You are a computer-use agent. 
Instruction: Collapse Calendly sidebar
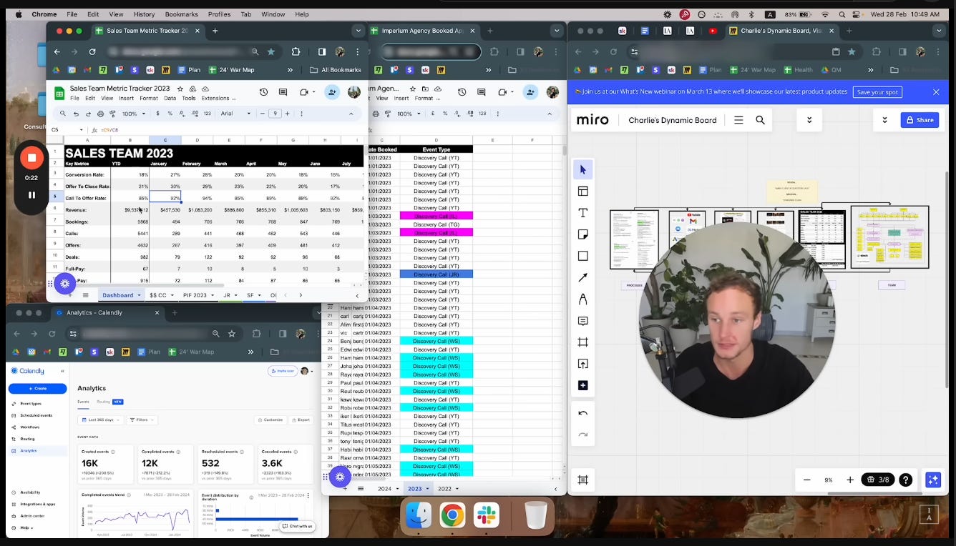[x=62, y=372]
